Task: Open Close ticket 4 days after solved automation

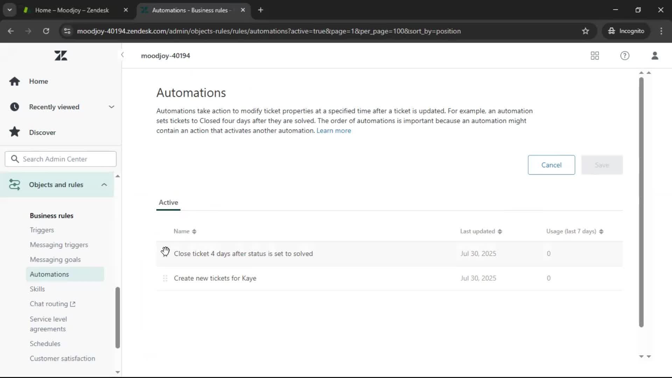Action: point(243,253)
